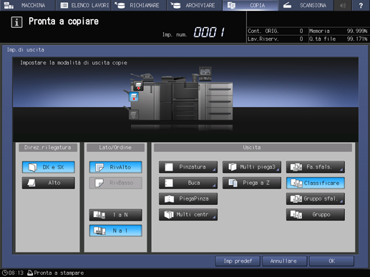Open Multi piega3 tri-fold options

(252, 167)
